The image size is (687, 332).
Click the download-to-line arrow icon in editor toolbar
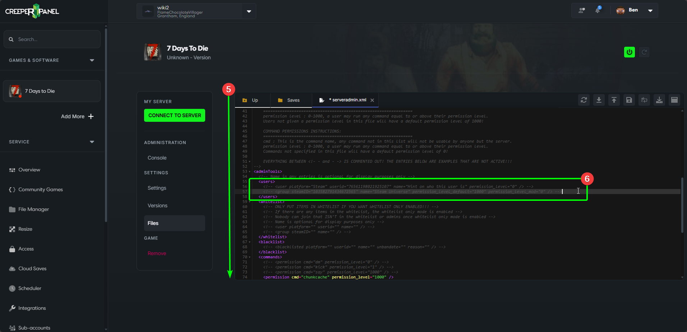[599, 100]
